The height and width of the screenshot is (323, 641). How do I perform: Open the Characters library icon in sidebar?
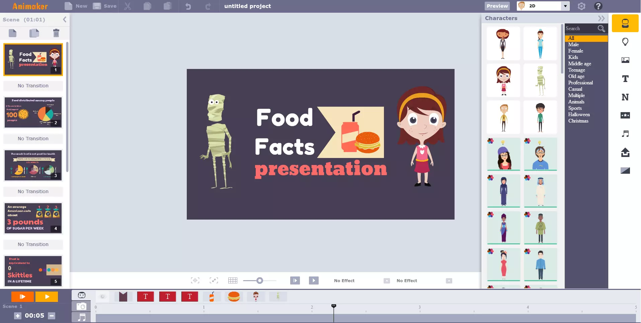pyautogui.click(x=625, y=23)
